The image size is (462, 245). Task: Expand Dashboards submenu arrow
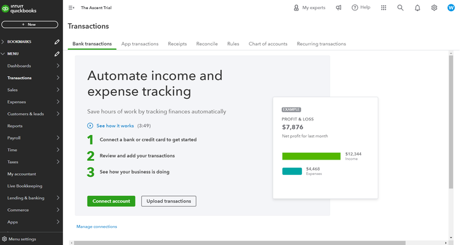(x=58, y=66)
